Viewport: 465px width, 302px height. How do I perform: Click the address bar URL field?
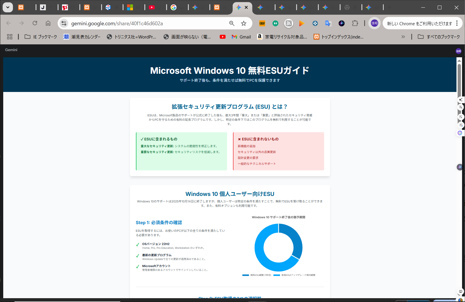coord(117,24)
